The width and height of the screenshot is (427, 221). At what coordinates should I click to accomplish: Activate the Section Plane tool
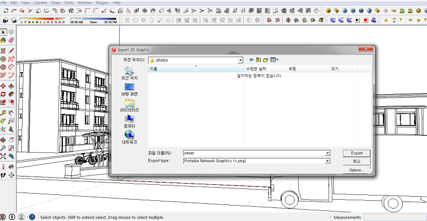click(x=11, y=175)
